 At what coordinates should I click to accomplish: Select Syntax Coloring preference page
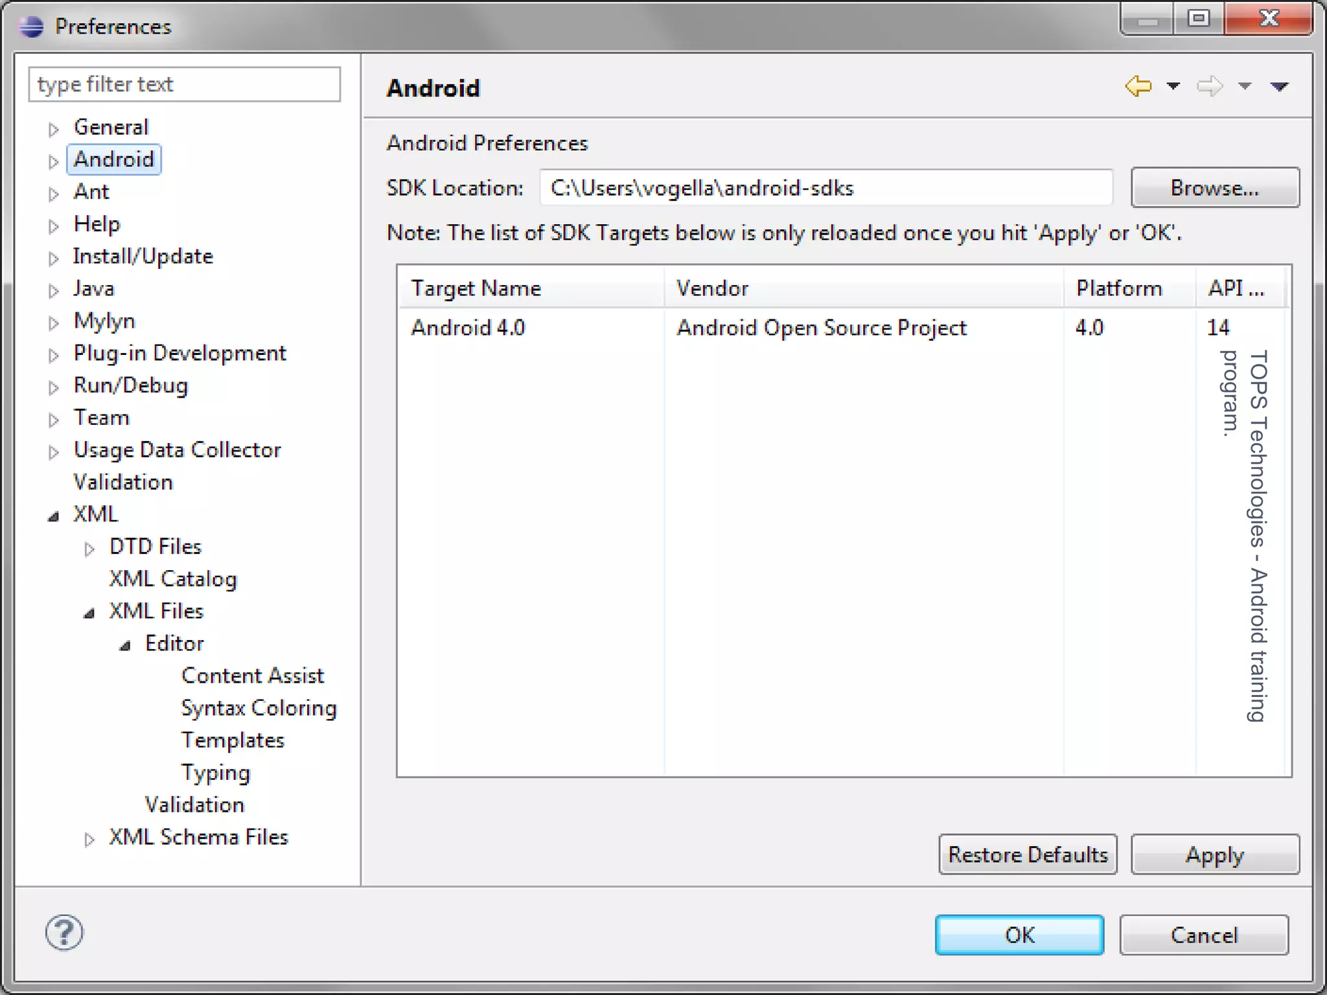259,708
